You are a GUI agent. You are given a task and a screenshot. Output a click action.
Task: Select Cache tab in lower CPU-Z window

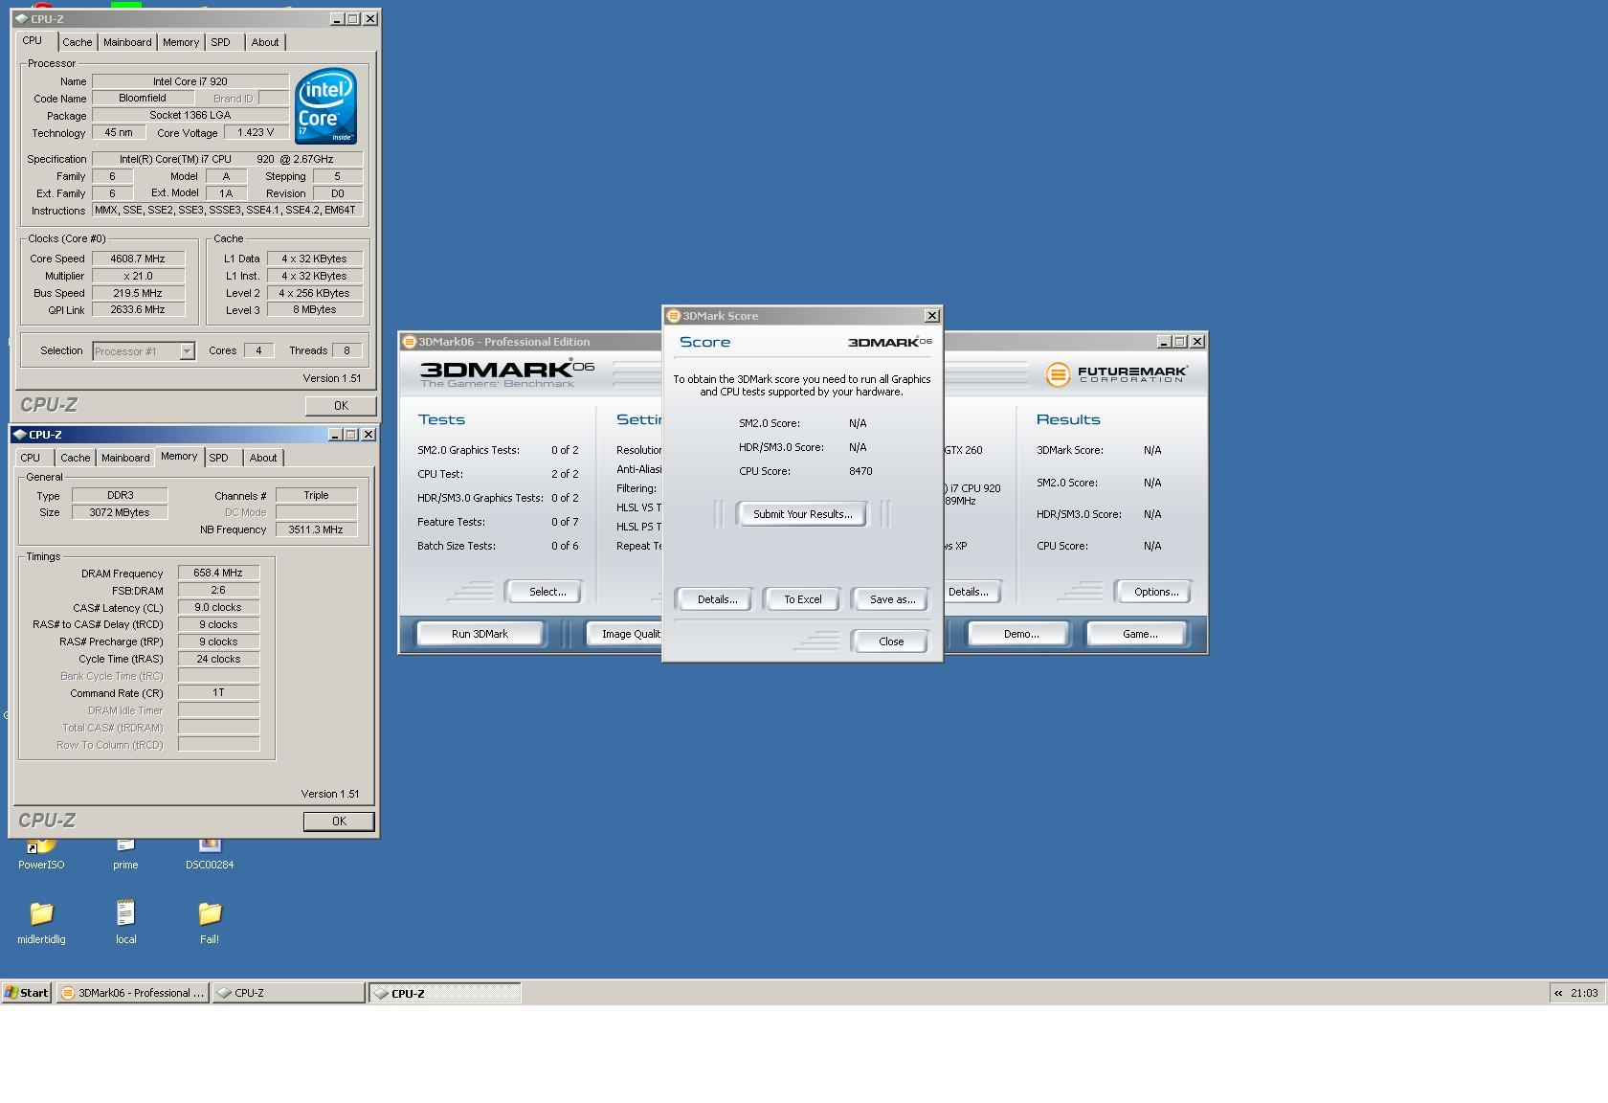pos(76,458)
